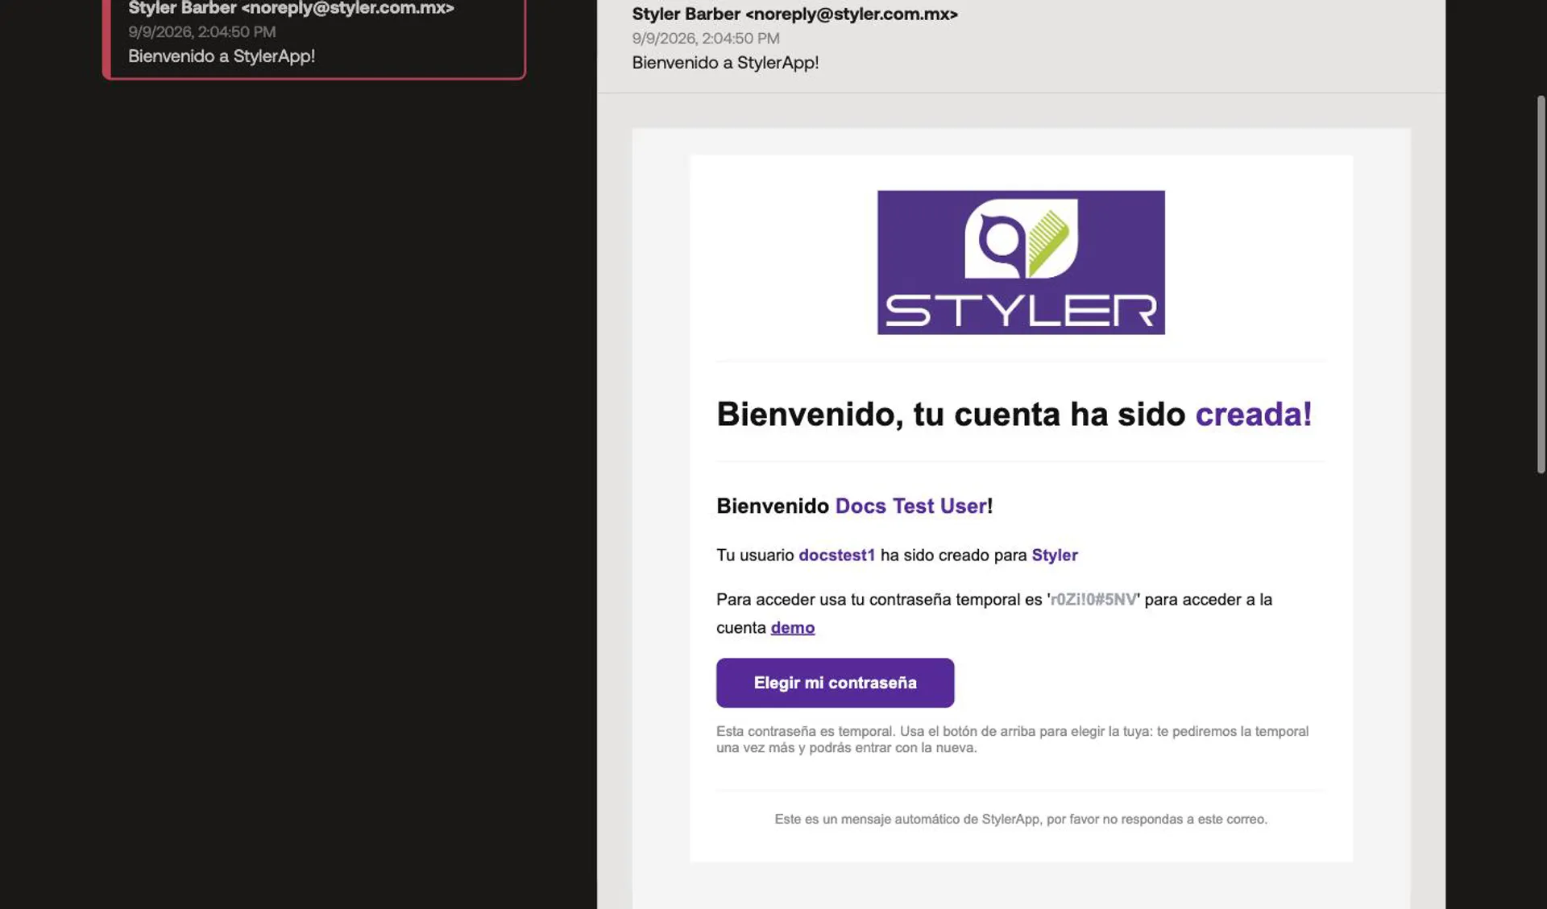
Task: Click the date in the email list item
Action: point(201,31)
